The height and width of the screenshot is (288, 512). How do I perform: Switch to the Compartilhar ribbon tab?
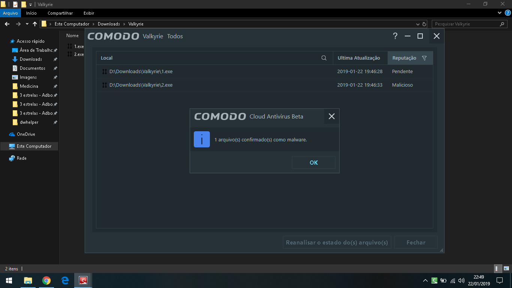point(60,13)
